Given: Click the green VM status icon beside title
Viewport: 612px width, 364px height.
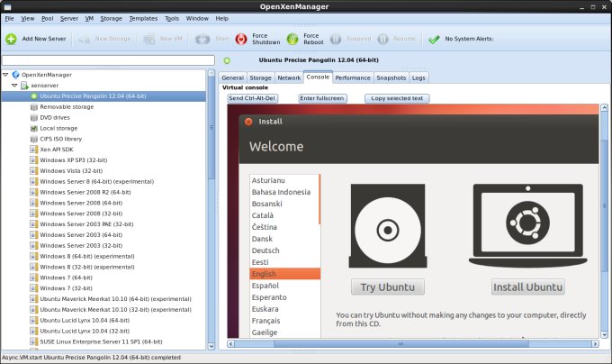Looking at the screenshot, I should (227, 60).
